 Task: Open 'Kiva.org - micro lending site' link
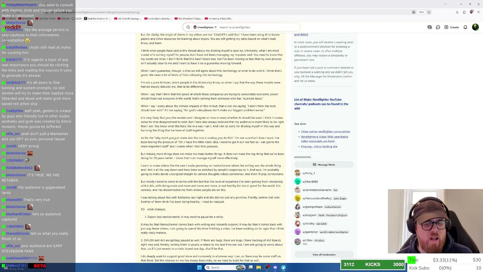pos(319,147)
